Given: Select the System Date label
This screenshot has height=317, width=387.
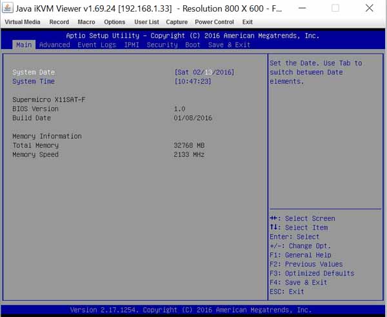Looking at the screenshot, I should (x=34, y=72).
